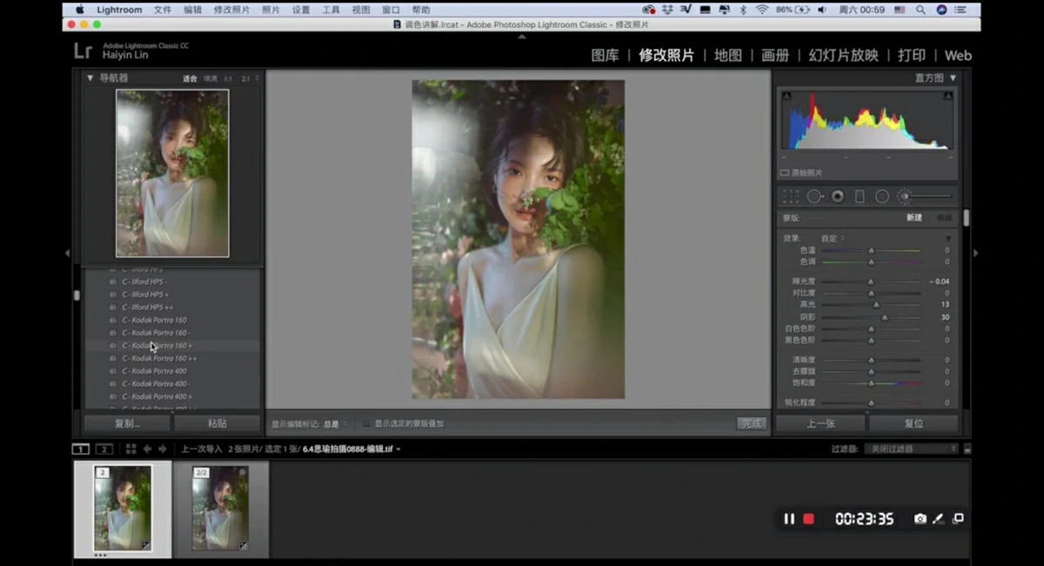The width and height of the screenshot is (1044, 566).
Task: Hide the left panel group arrow
Action: (67, 253)
